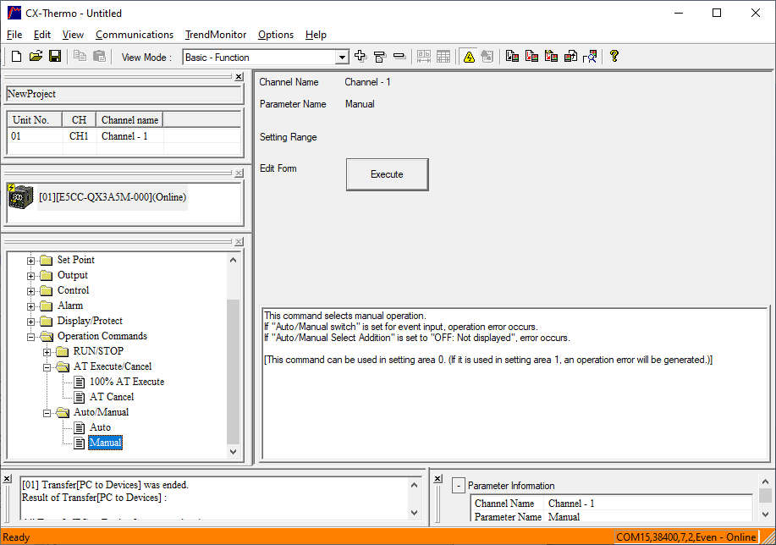The image size is (776, 545).
Task: Save the project with the floppy disk icon
Action: click(55, 57)
